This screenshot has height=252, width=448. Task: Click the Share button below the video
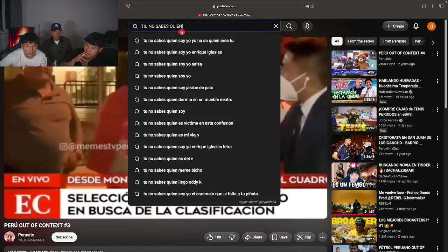pyautogui.click(x=253, y=237)
